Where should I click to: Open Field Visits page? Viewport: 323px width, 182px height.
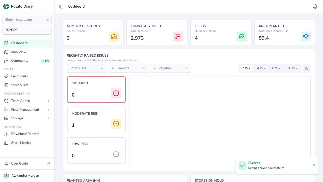[27, 76]
